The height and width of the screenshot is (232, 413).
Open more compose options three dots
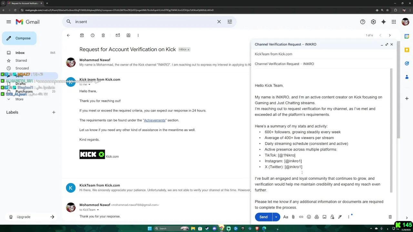coord(348,217)
